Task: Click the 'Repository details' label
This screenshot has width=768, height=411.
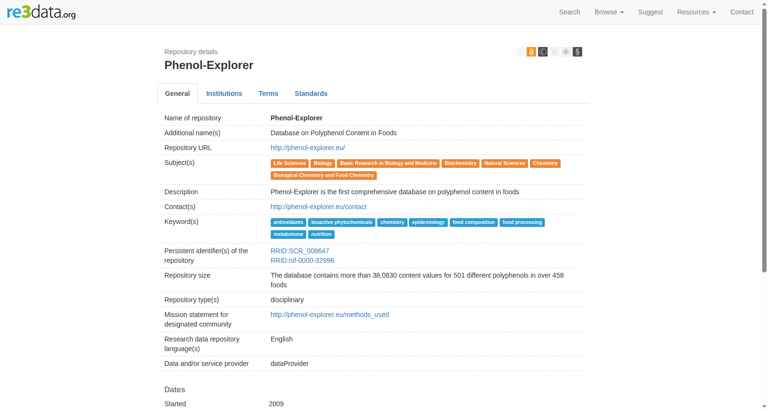Action: pyautogui.click(x=191, y=52)
